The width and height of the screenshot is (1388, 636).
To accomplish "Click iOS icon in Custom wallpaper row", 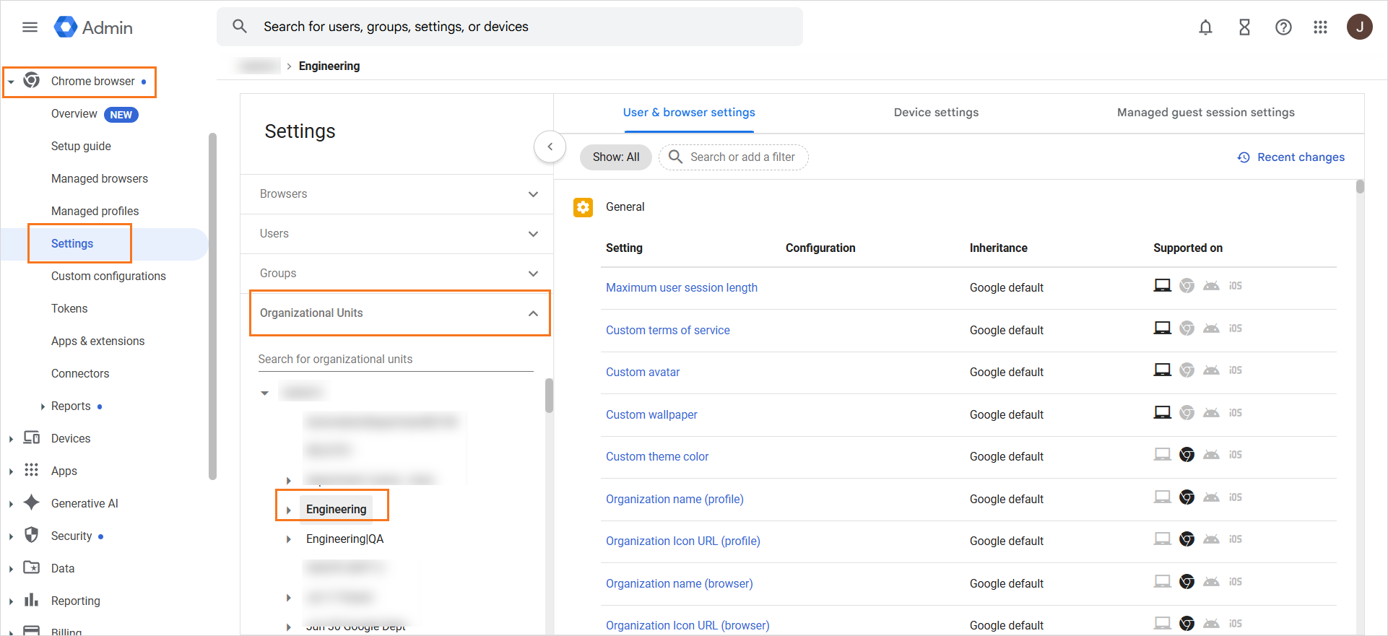I will pyautogui.click(x=1236, y=413).
